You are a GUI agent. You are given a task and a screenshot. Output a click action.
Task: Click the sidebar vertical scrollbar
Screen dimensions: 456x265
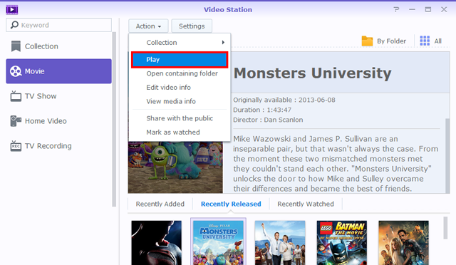click(x=114, y=119)
